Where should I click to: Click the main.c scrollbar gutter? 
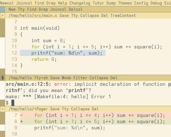[x=2, y=47]
